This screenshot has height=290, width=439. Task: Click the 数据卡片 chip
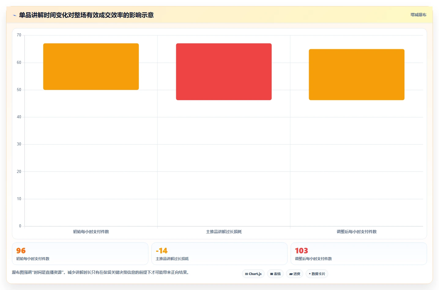click(x=317, y=274)
